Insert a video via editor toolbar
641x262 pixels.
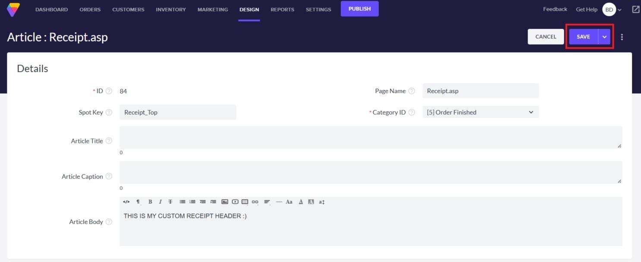(235, 202)
